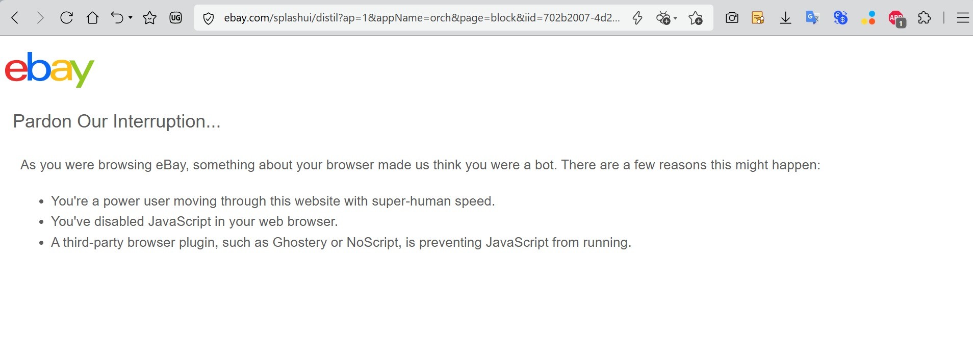Toggle the lightning bolt speed mode

point(637,18)
